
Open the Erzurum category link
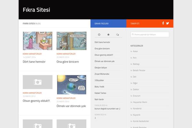(x=137, y=96)
